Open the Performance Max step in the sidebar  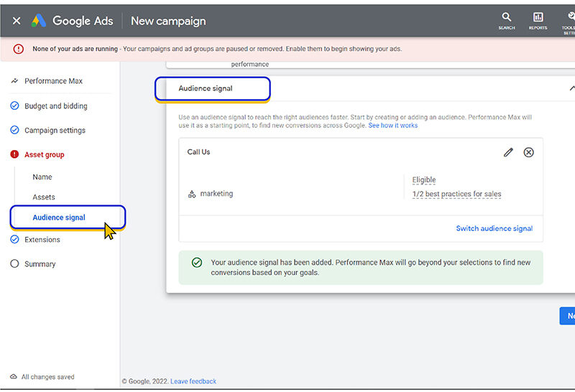(53, 81)
